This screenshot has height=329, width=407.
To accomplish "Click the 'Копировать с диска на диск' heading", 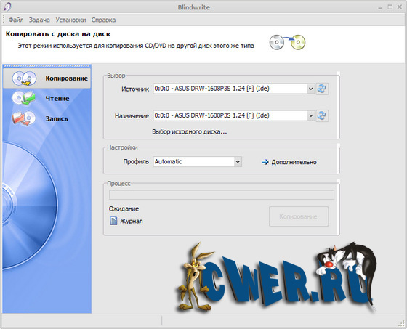I will tap(58, 34).
